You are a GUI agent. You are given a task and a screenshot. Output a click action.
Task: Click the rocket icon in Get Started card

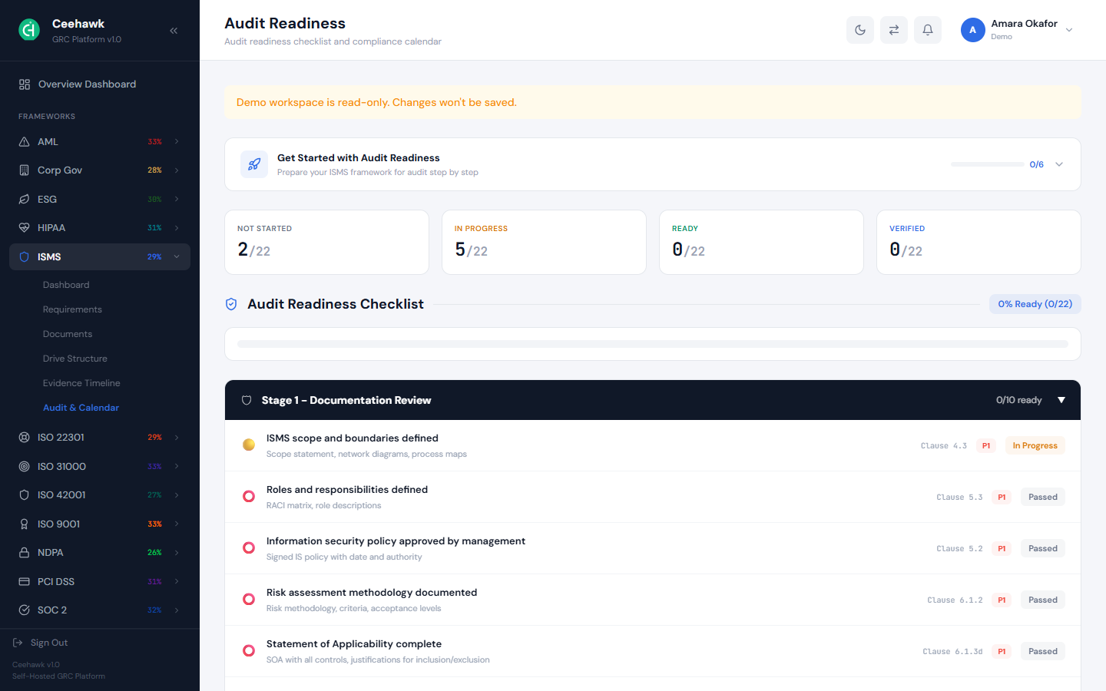pyautogui.click(x=254, y=164)
